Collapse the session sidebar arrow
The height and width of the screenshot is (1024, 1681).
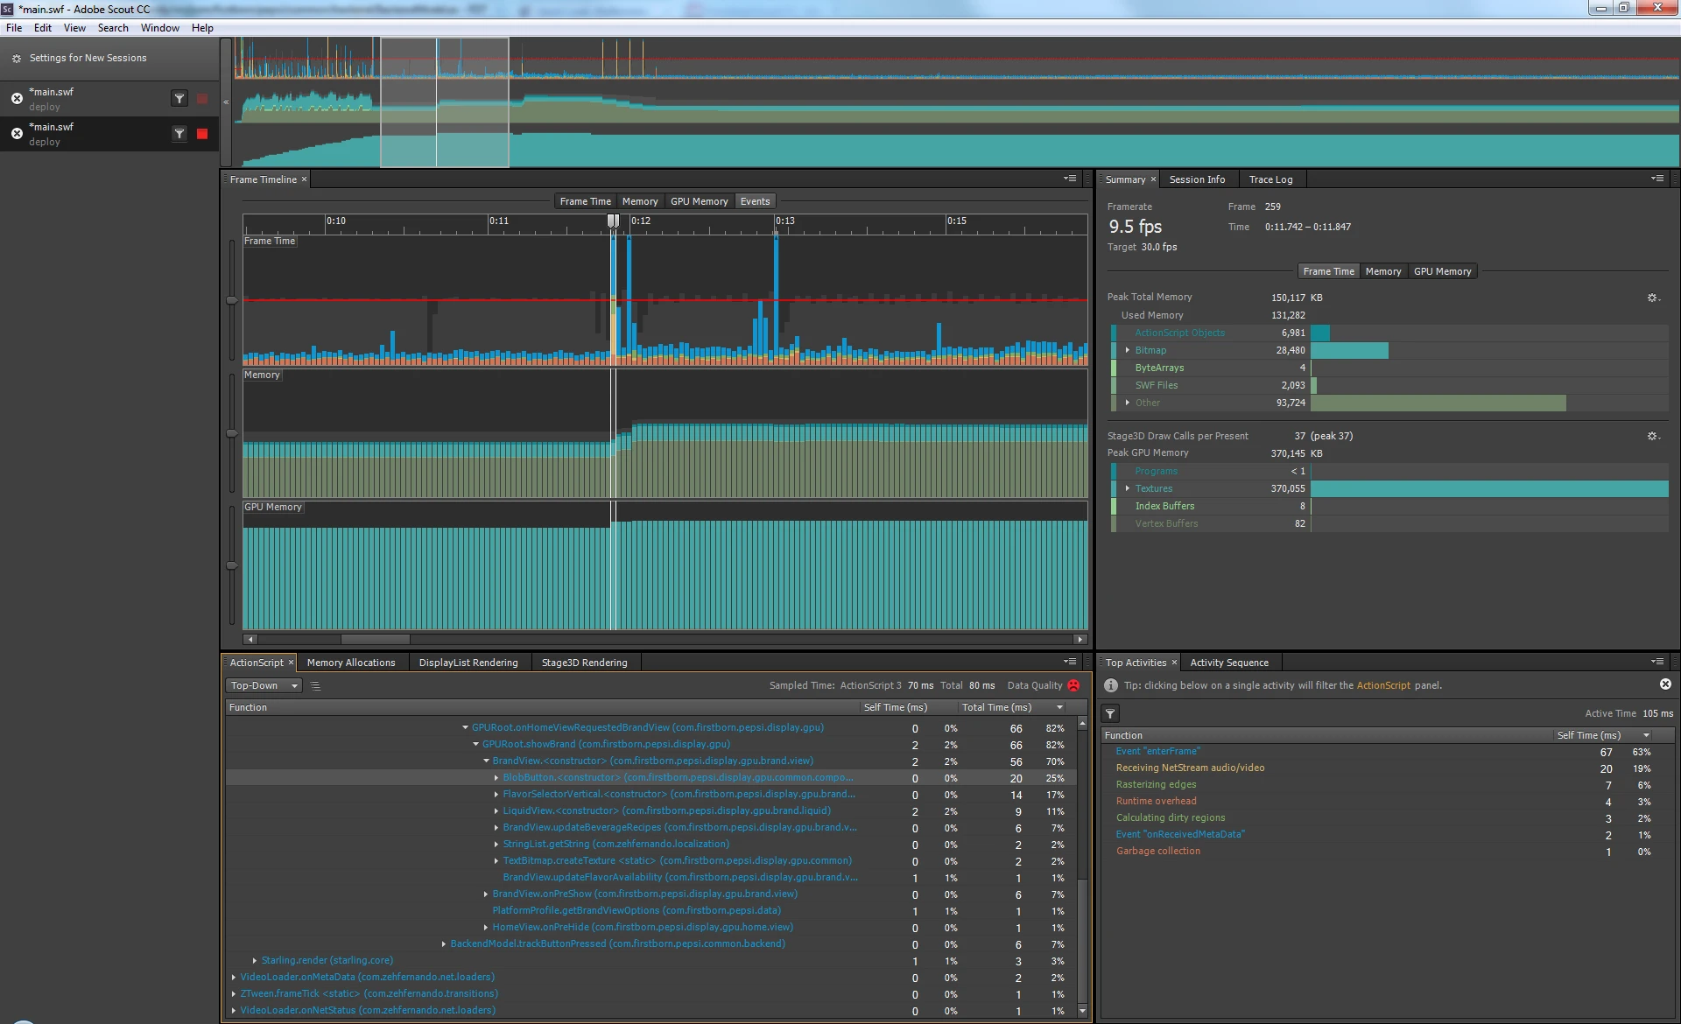(x=226, y=102)
